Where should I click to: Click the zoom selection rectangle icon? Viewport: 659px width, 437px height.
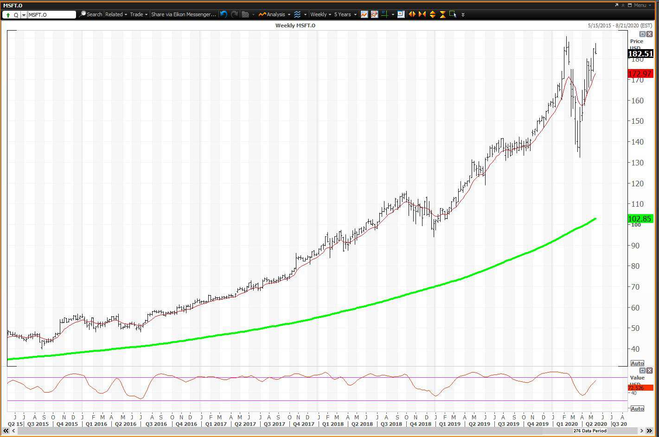click(x=453, y=14)
